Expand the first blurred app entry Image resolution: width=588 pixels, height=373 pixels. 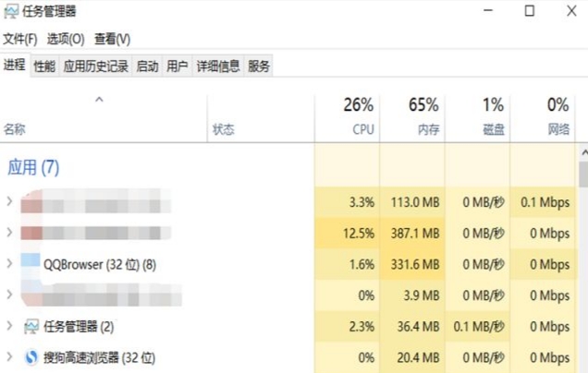tap(9, 201)
